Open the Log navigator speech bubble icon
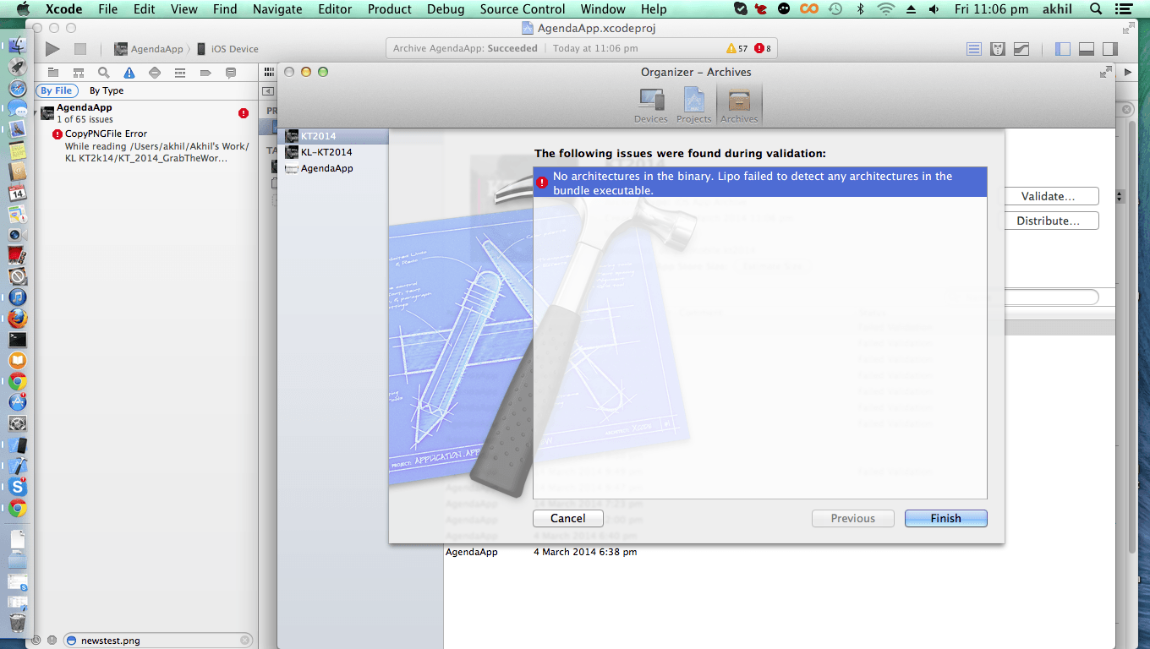The image size is (1150, 649). pyautogui.click(x=230, y=73)
